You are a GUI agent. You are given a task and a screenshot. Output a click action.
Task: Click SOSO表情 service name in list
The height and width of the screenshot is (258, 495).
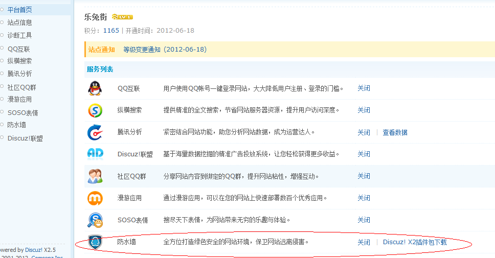(x=133, y=220)
